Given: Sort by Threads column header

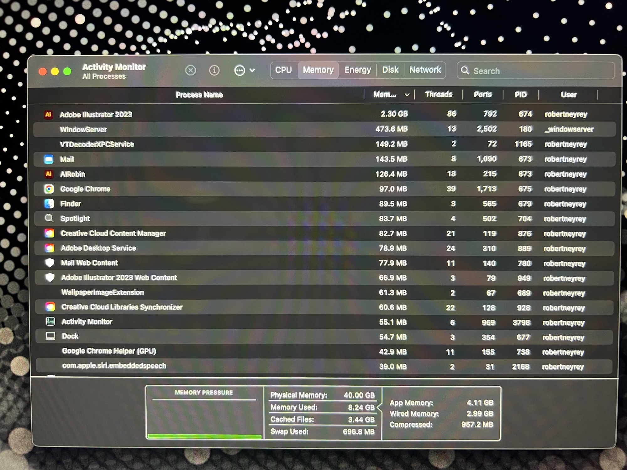Looking at the screenshot, I should click(x=438, y=94).
